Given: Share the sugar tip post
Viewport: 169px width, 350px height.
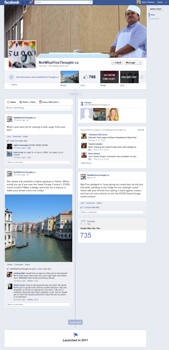Looking at the screenshot, I should pyautogui.click(x=25, y=136).
